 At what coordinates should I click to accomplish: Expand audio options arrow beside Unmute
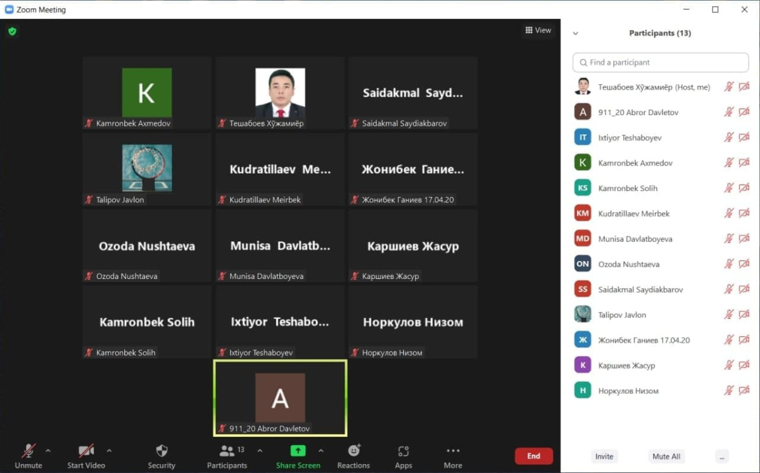tap(48, 451)
